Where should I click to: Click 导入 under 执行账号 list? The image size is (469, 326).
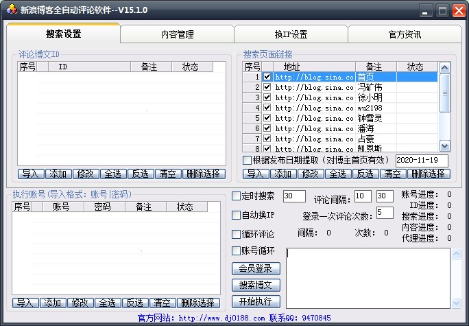coord(25,303)
